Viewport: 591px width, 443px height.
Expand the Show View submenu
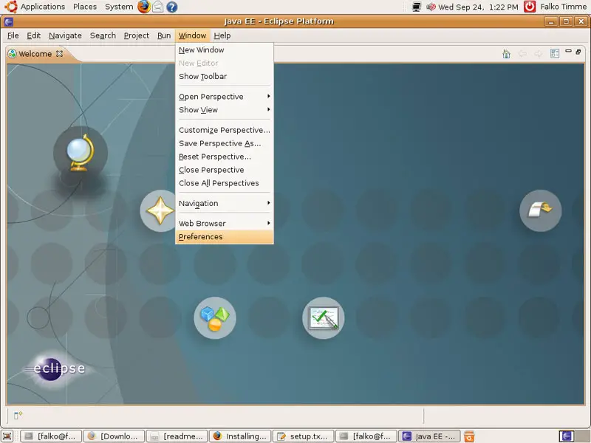(x=225, y=109)
